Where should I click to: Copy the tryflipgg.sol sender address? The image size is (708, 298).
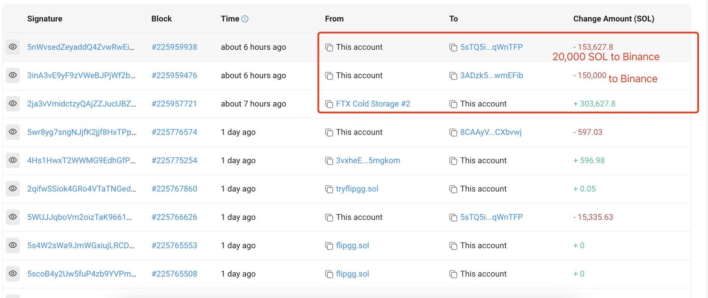pyautogui.click(x=329, y=189)
